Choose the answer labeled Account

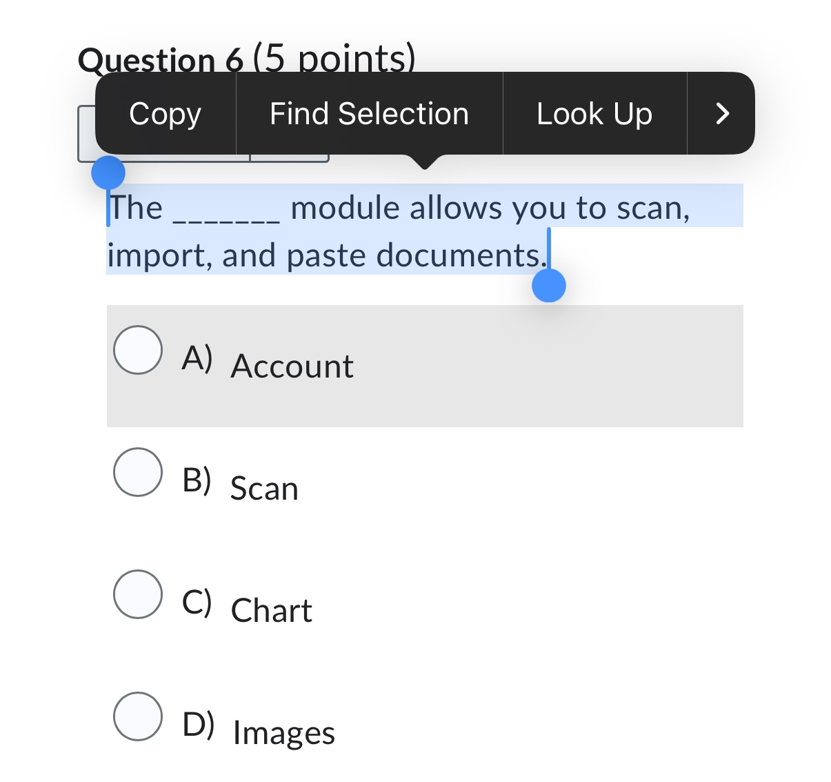pyautogui.click(x=292, y=366)
